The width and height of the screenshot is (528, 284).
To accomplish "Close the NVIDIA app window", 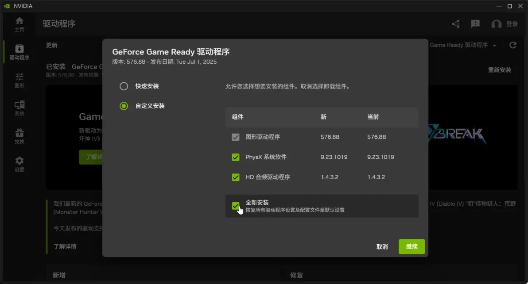I will (520, 6).
